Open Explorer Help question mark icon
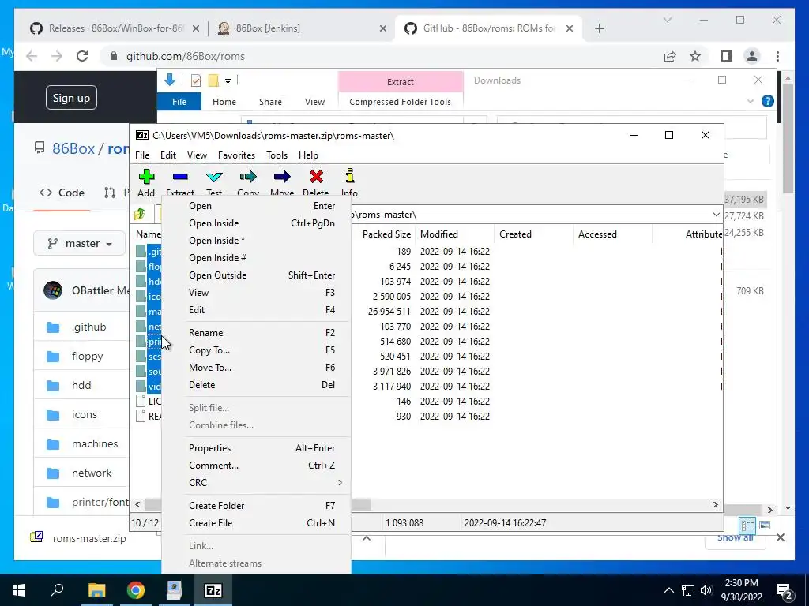Viewport: 809px width, 606px height. coord(768,102)
